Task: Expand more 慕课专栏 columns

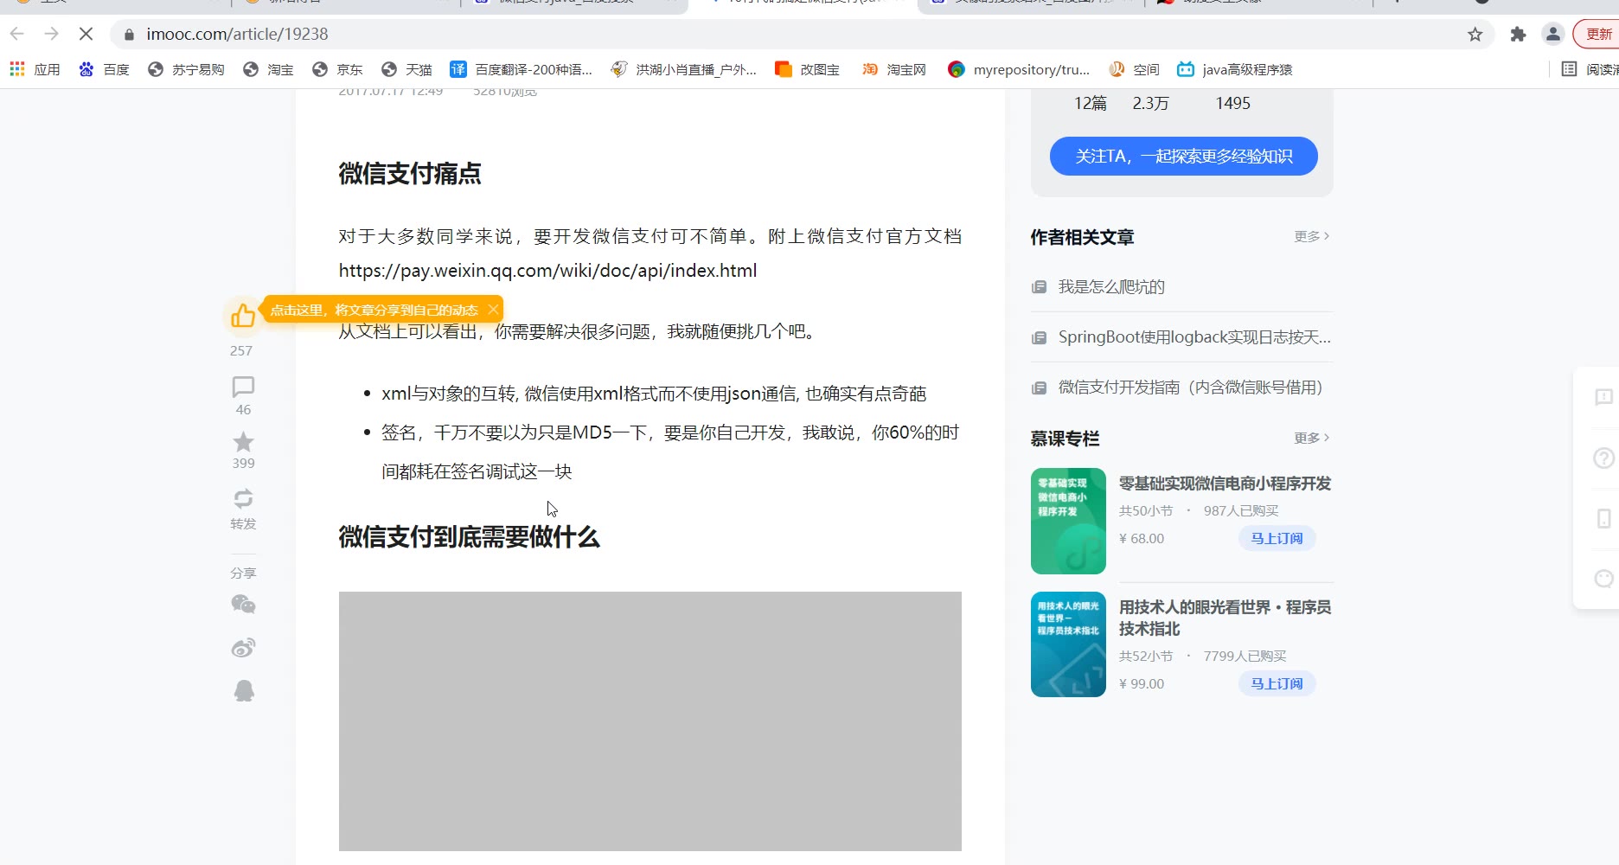Action: [1311, 438]
